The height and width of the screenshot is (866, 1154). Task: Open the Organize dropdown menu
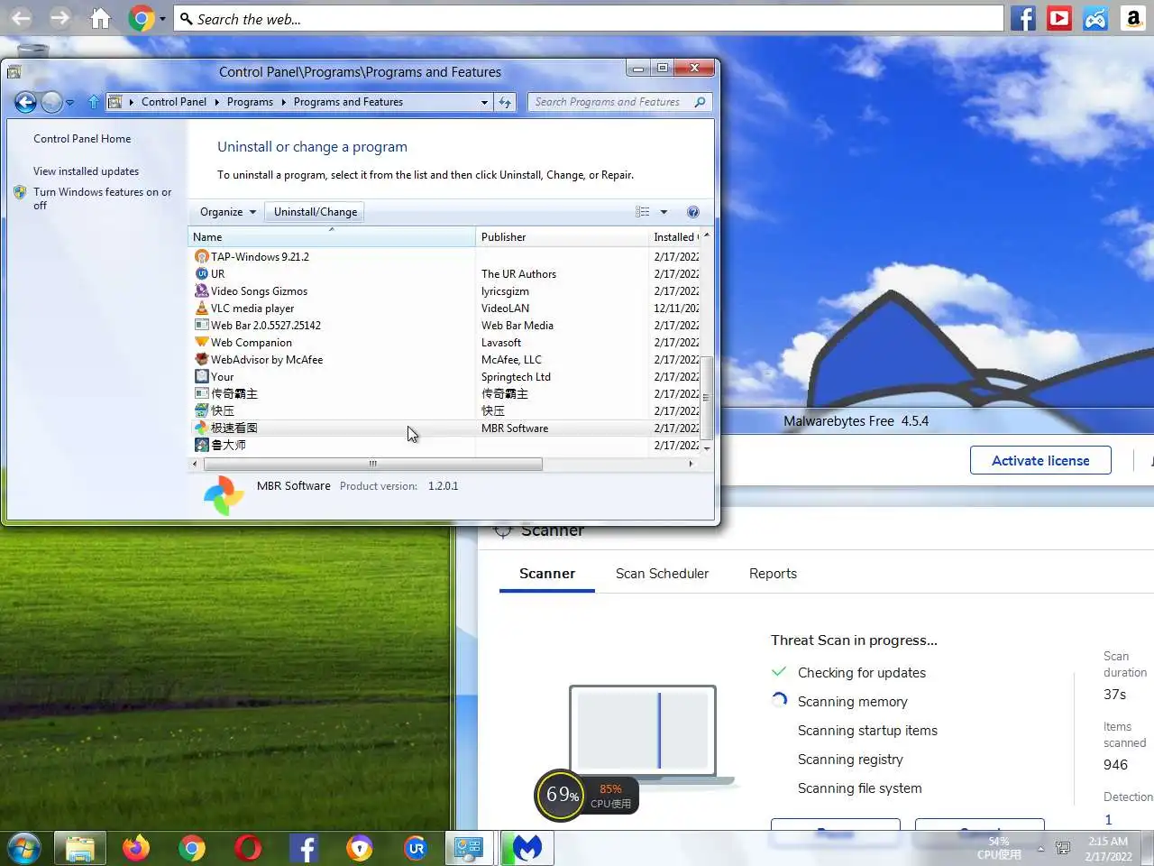[x=228, y=212]
